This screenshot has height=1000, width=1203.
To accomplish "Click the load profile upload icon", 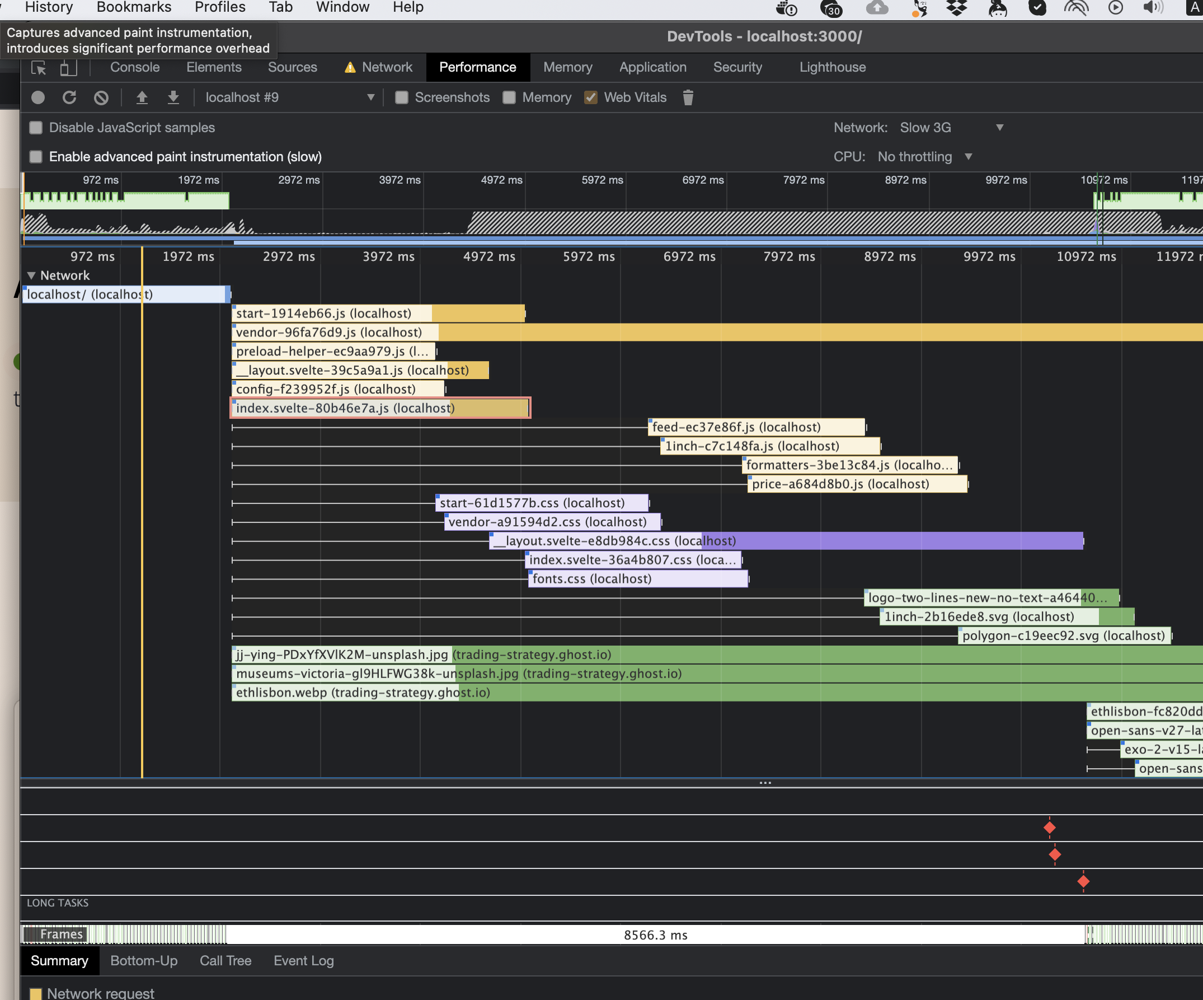I will click(x=142, y=97).
